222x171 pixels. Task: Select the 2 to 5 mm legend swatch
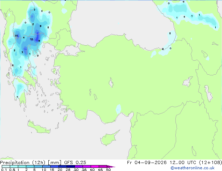pos(30,166)
